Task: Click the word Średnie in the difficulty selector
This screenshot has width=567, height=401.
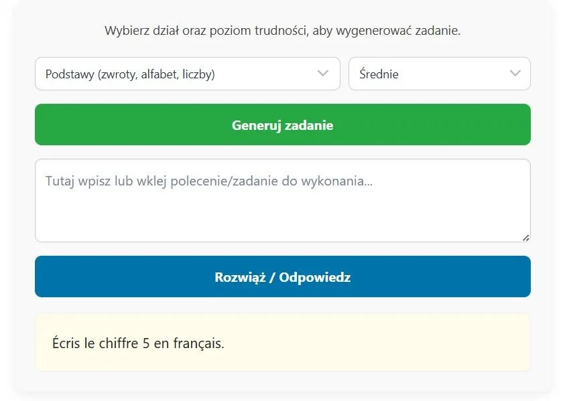Action: point(379,74)
